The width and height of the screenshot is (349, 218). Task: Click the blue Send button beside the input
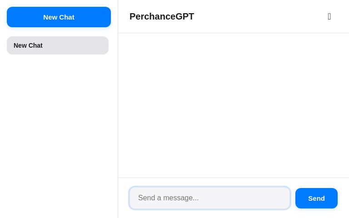point(316,198)
